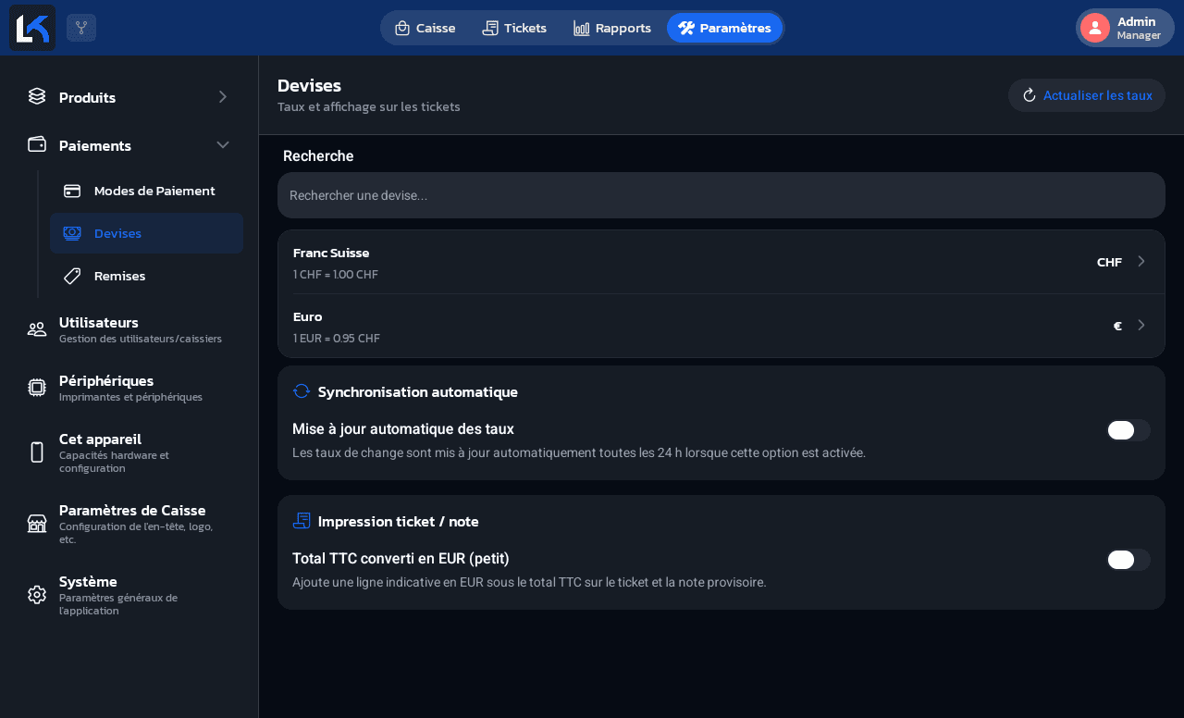Open the branch icon button beside the logo
This screenshot has height=718, width=1184.
[x=81, y=28]
